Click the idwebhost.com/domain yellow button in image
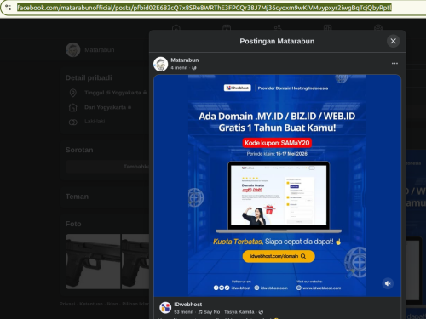Screen dimensions: 426x319 279,256
